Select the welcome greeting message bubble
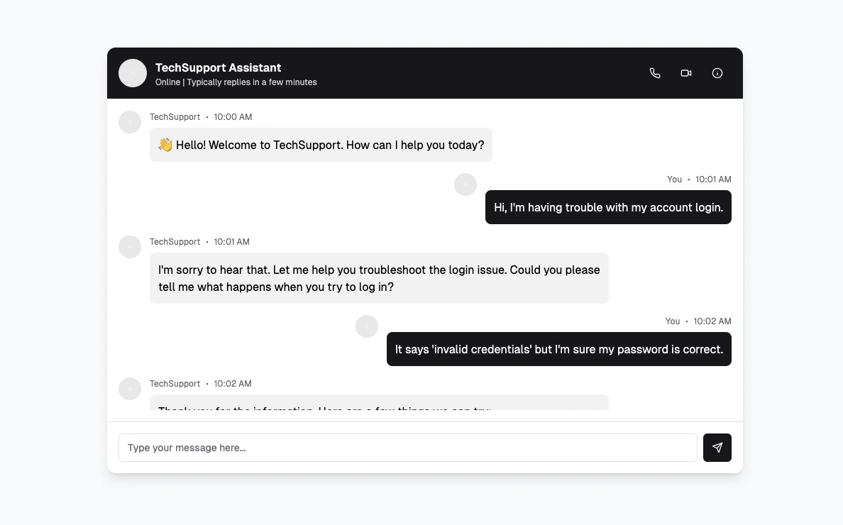 [321, 145]
